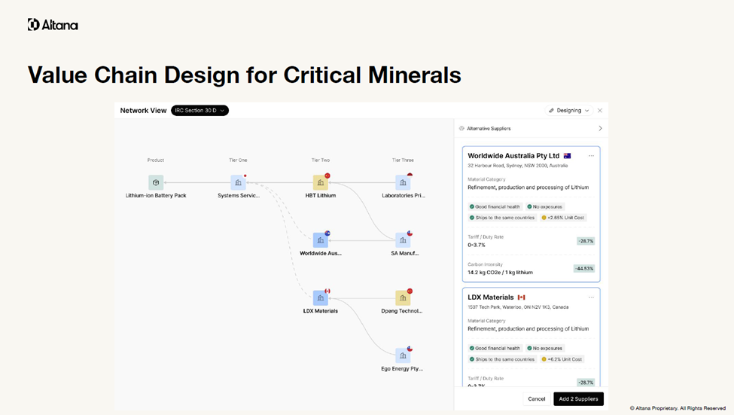Screen dimensions: 734x415
Task: Click the Network View title
Action: coord(143,111)
